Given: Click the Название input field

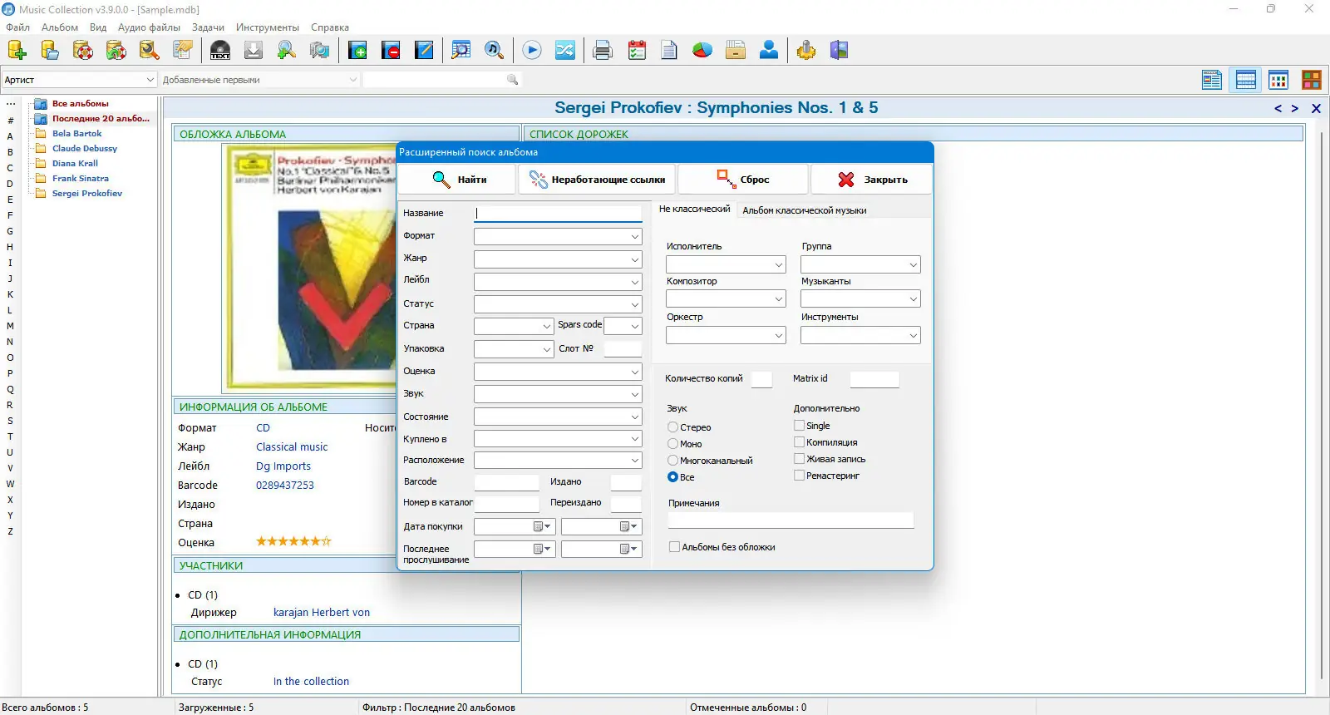Looking at the screenshot, I should 558,213.
